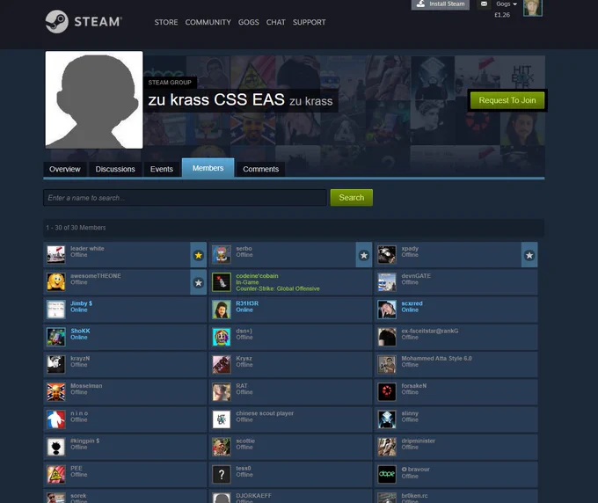Open #kingpin $ profile name

85,441
